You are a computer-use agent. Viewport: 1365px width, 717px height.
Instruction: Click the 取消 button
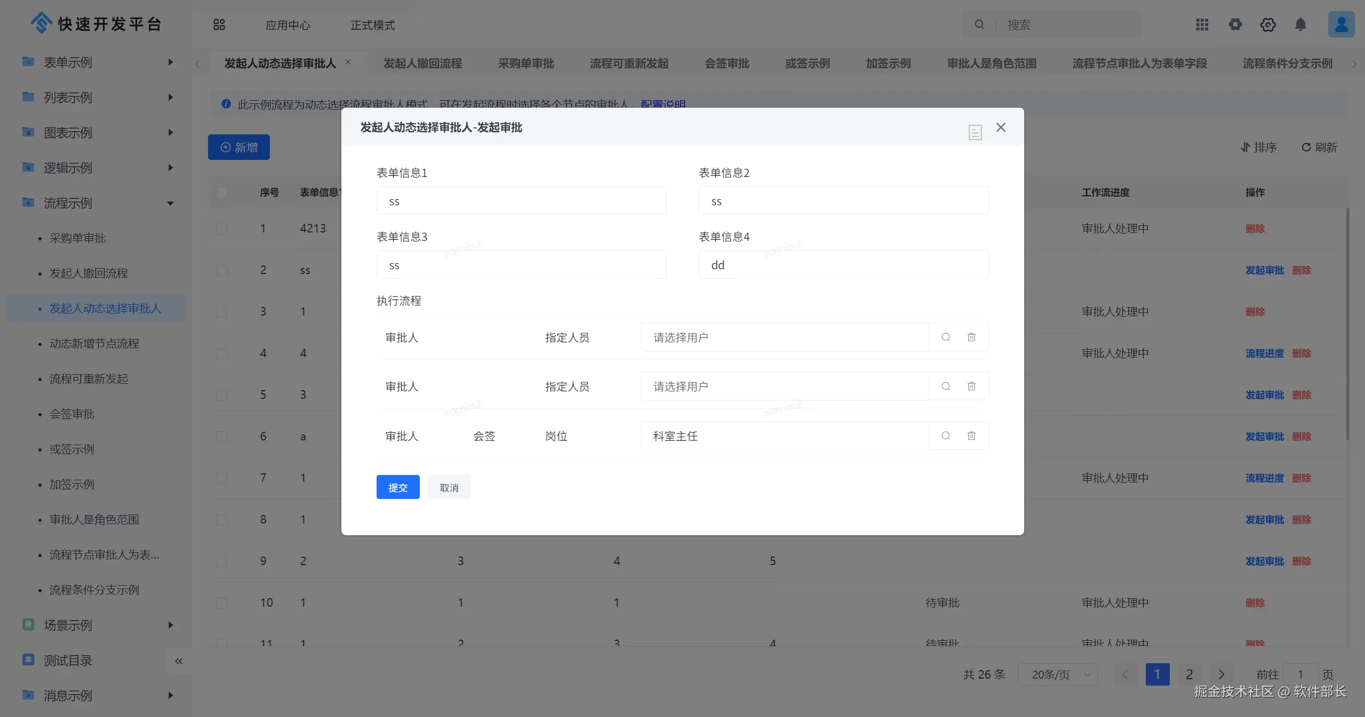(x=449, y=487)
